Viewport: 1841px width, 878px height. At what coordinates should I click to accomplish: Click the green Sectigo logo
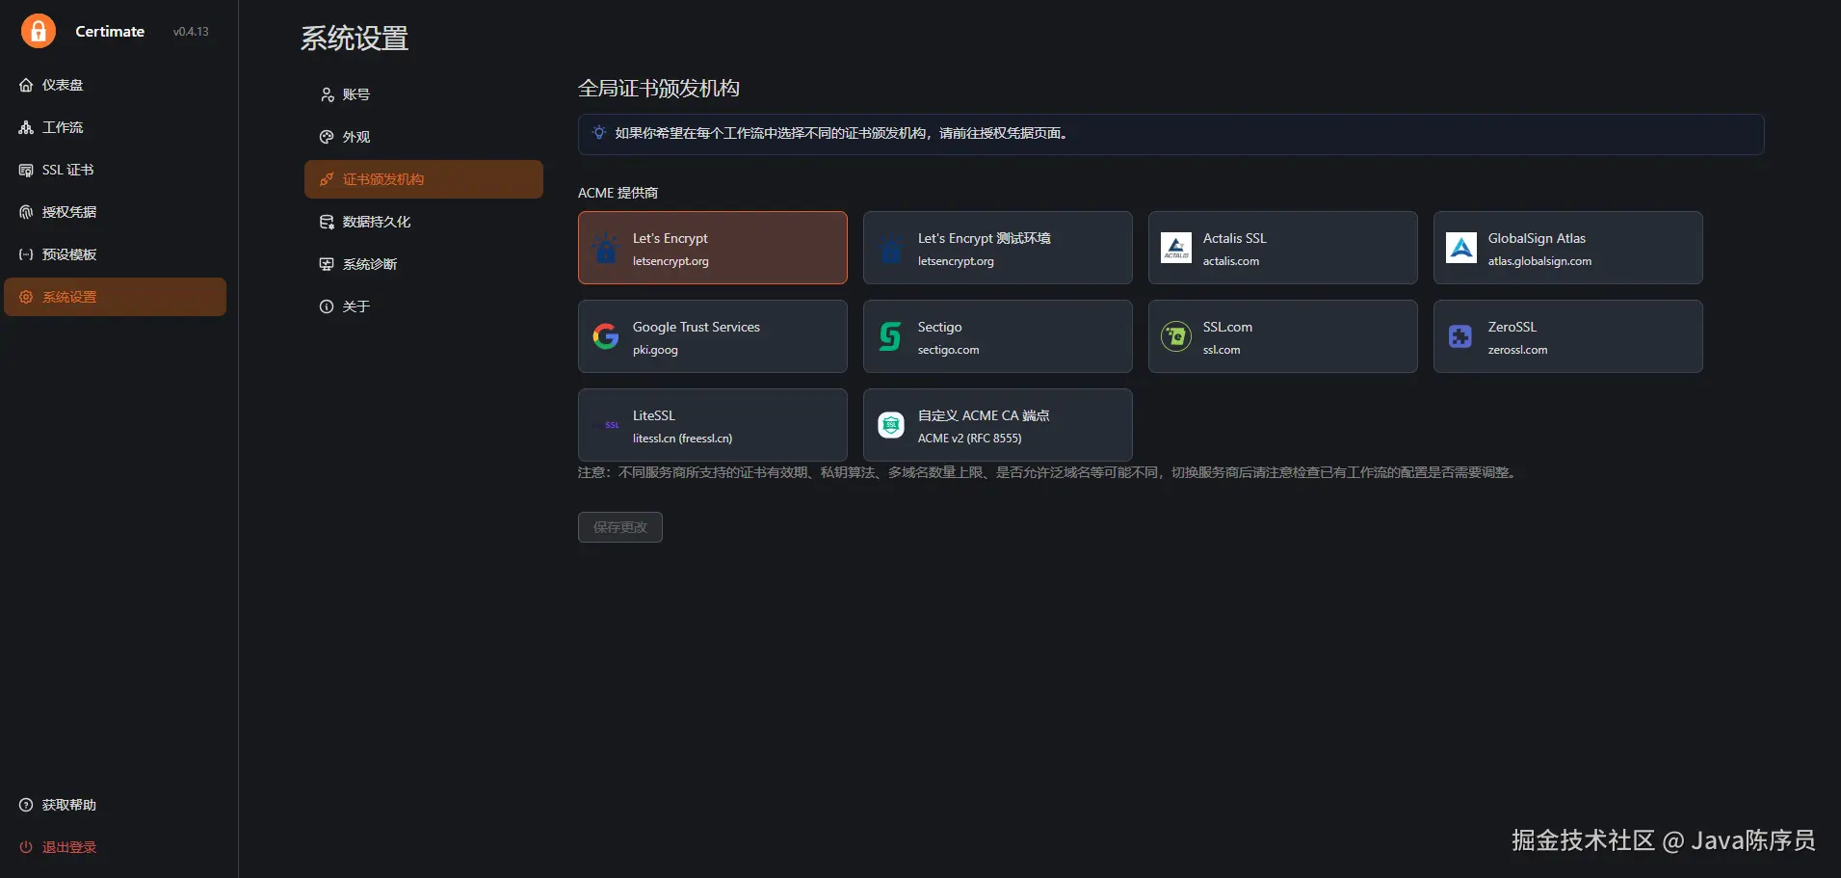coord(891,336)
